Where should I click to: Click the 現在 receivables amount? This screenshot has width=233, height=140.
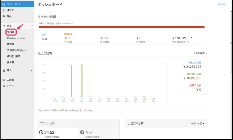44,39
